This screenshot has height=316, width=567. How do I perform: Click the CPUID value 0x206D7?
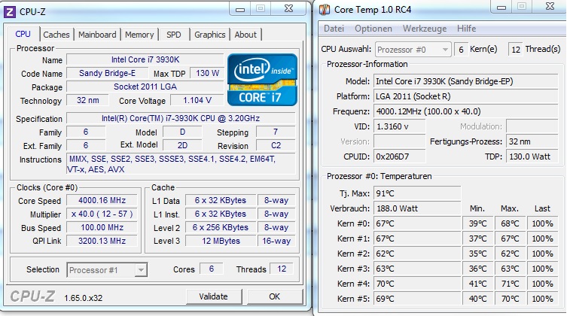[400, 156]
